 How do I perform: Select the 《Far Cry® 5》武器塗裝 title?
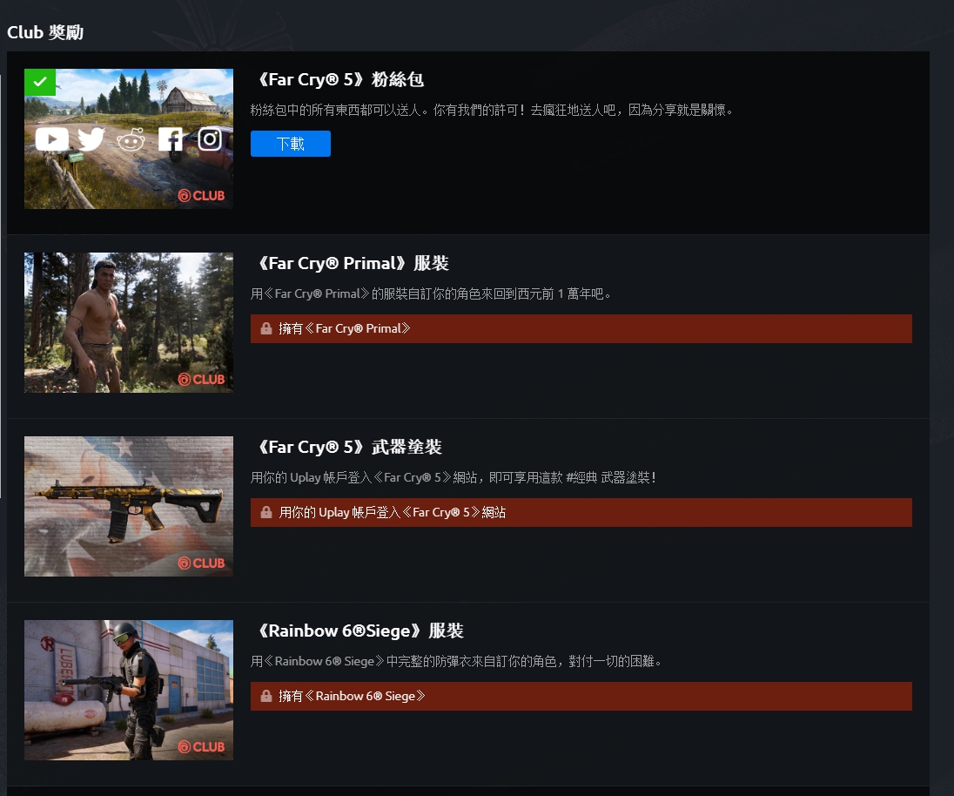point(349,448)
